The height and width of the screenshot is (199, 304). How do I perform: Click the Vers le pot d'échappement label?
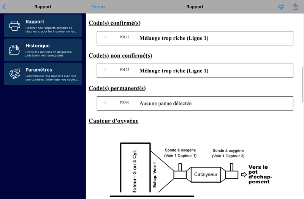click(260, 174)
